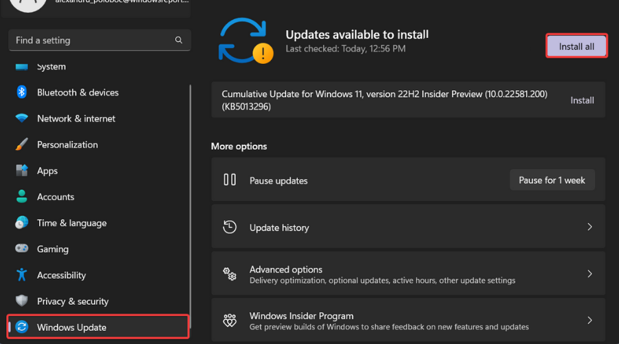Select Windows Update in sidebar
The height and width of the screenshot is (344, 619).
(x=98, y=327)
